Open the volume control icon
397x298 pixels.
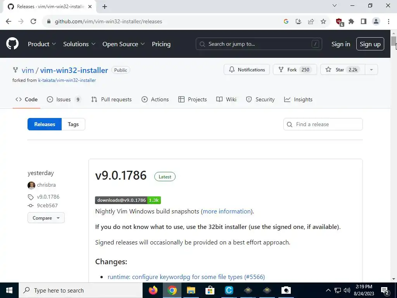tap(347, 290)
